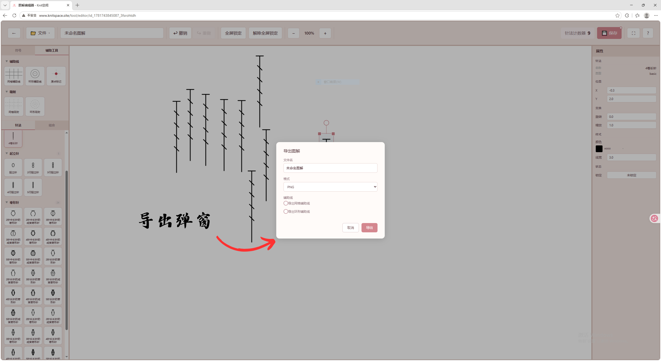
Task: Choose the 2针长长针的枣形针 symbol
Action: click(33, 316)
